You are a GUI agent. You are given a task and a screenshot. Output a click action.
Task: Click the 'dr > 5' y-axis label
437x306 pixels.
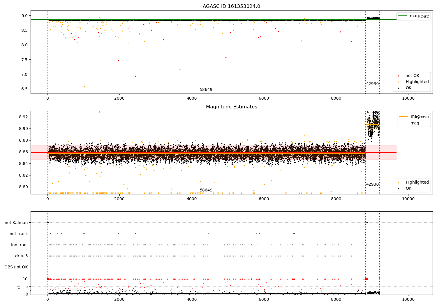22,256
